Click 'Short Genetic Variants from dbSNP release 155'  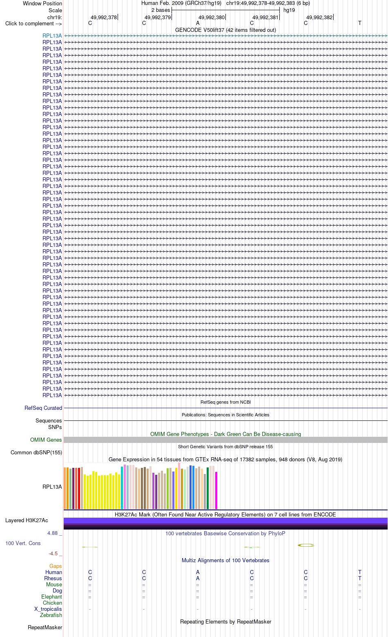click(x=225, y=447)
